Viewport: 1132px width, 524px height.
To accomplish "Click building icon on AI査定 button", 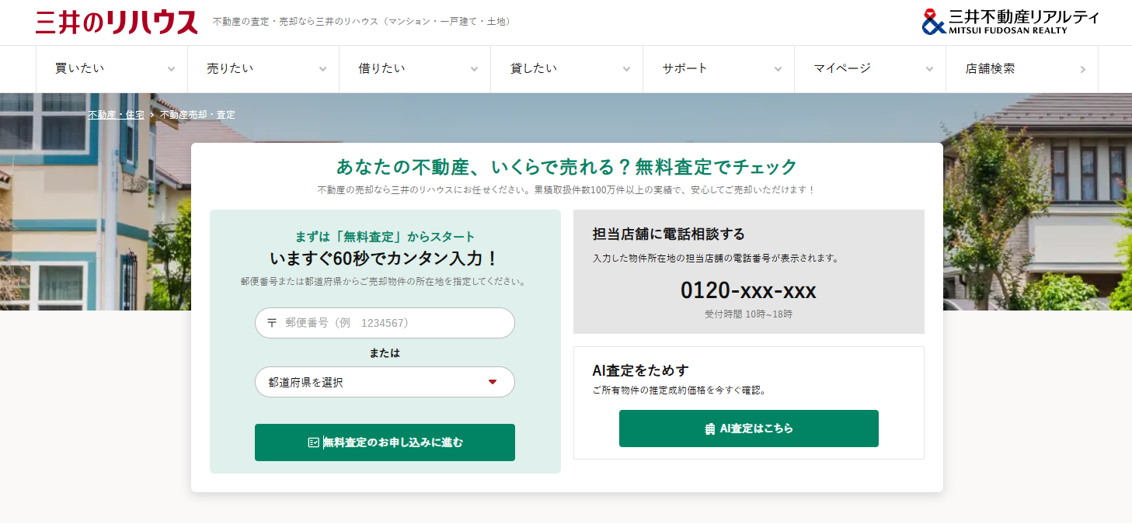I will pos(709,429).
